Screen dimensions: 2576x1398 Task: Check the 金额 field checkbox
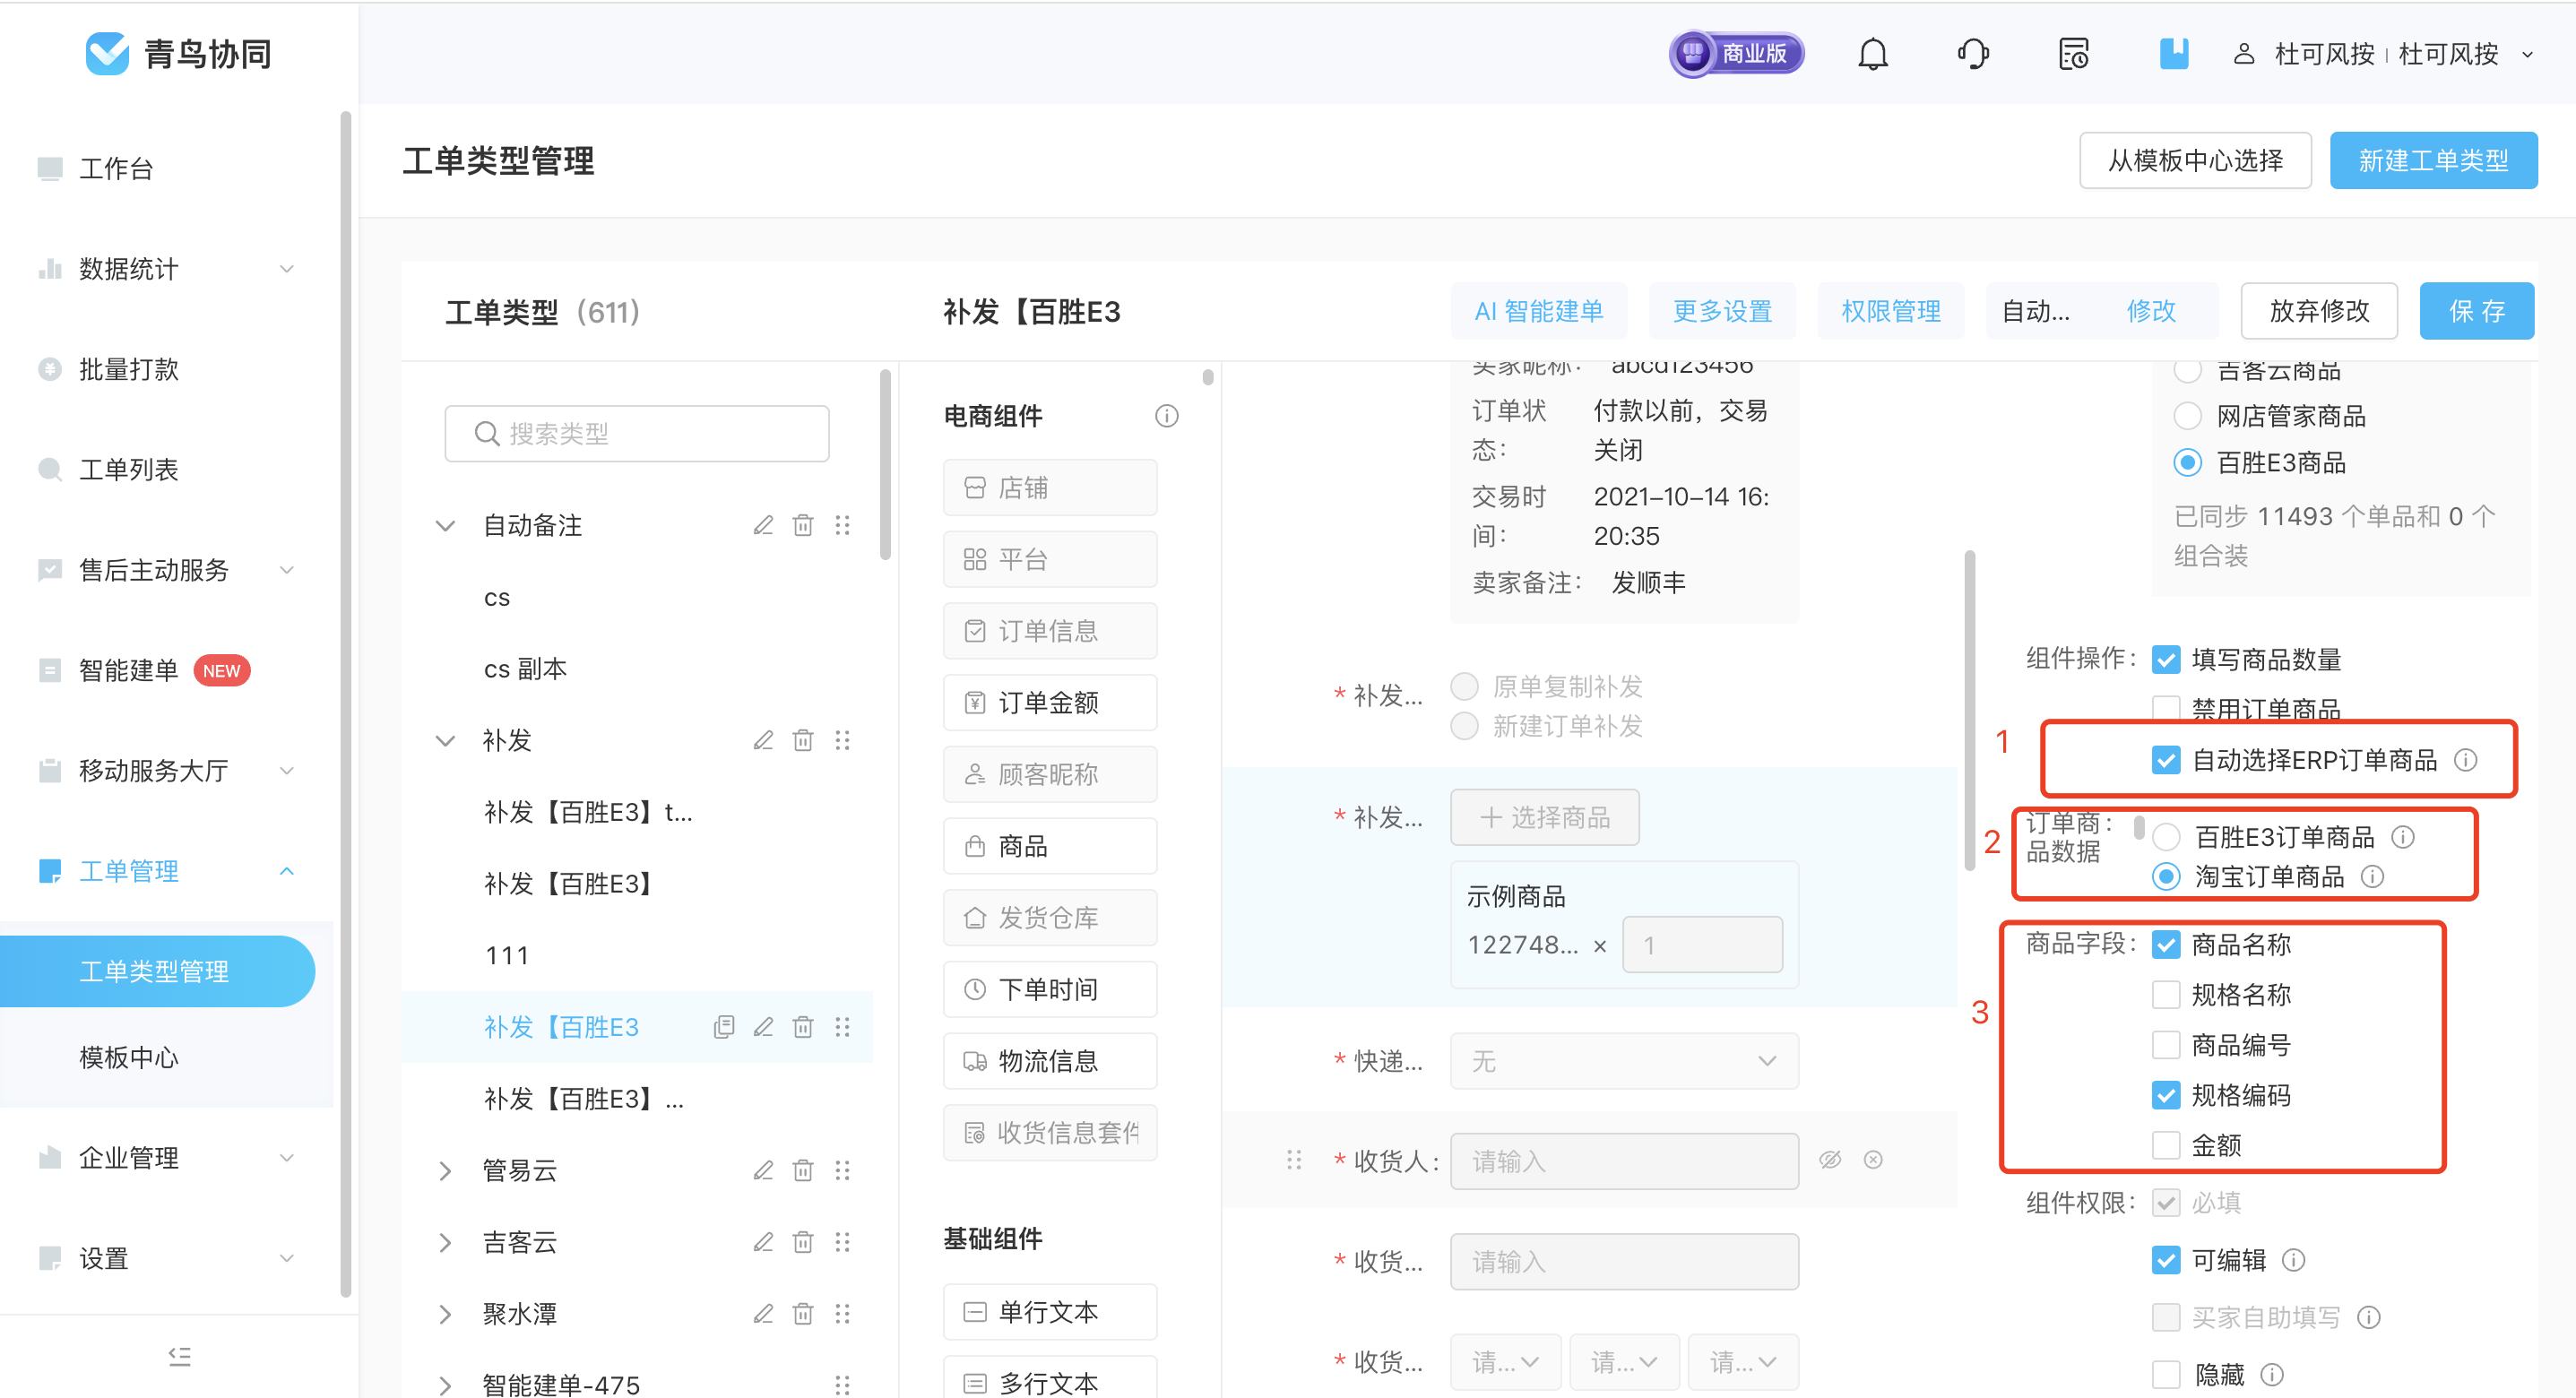pos(2166,1146)
